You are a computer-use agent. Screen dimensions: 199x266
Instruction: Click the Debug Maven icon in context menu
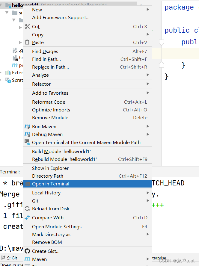28,134
